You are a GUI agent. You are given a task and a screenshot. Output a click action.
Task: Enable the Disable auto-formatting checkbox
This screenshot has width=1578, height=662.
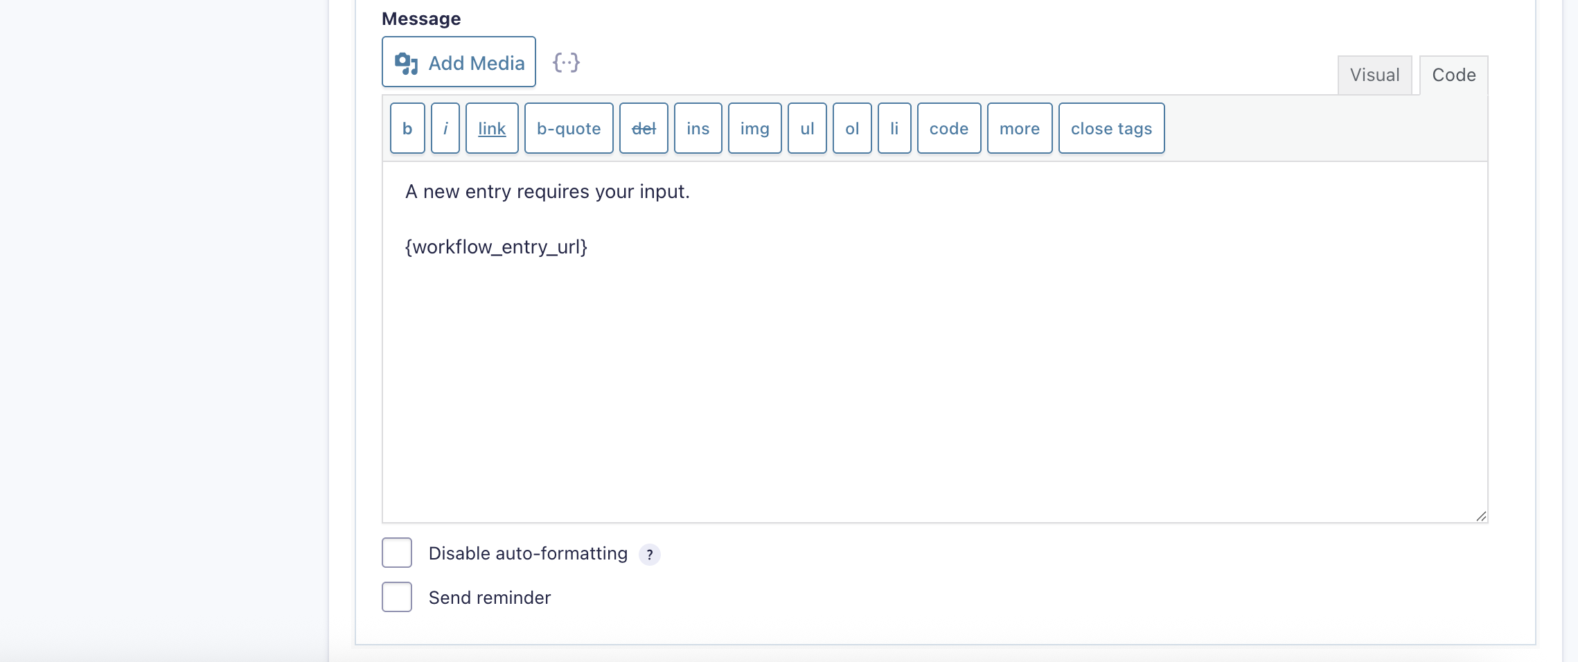tap(397, 553)
